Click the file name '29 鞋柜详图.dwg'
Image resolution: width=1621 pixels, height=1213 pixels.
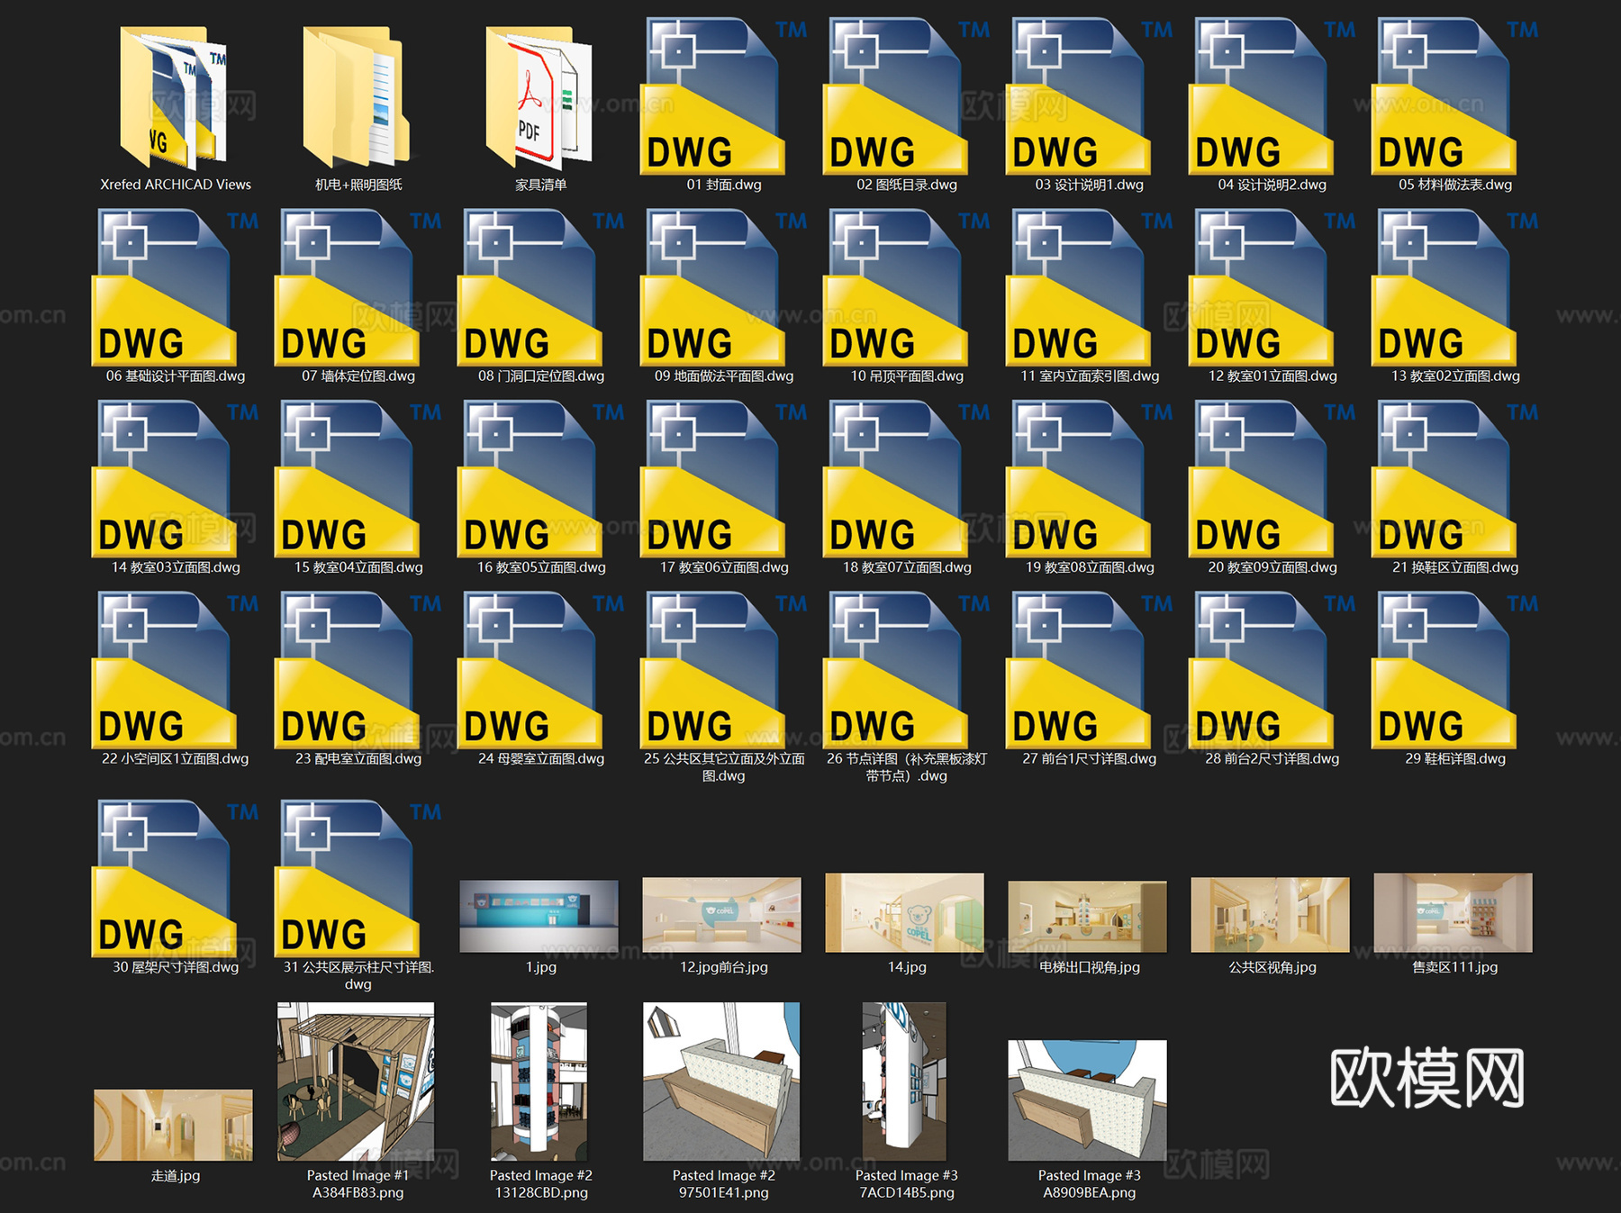(x=1455, y=759)
